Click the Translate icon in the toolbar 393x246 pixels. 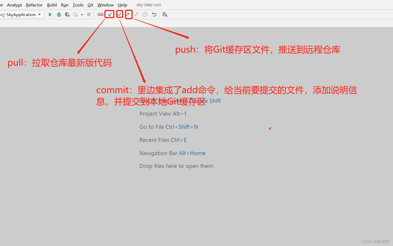point(165,14)
